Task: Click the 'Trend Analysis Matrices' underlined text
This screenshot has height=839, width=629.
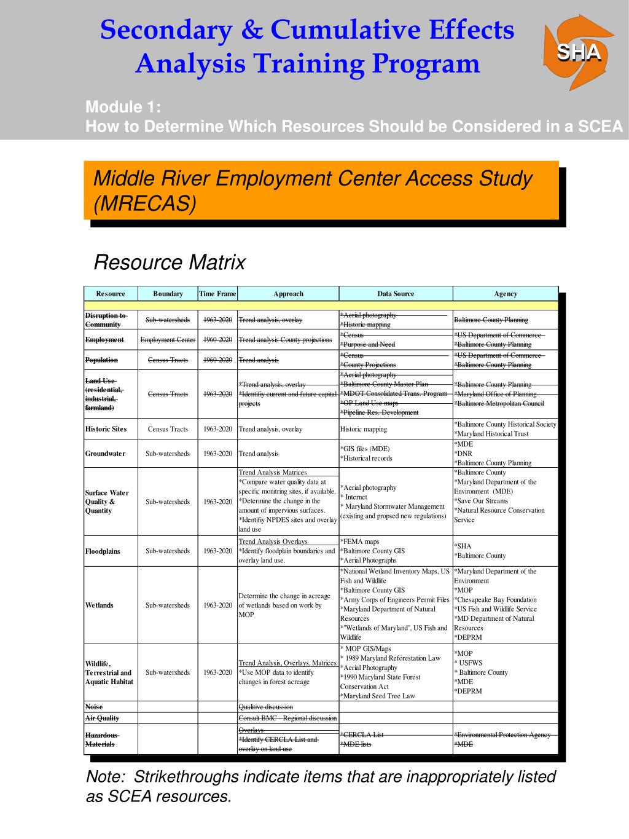Action: pos(272,473)
